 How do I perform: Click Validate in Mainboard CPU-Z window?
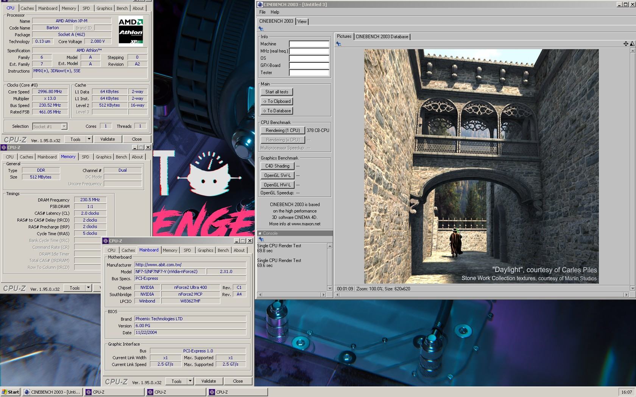coord(209,381)
